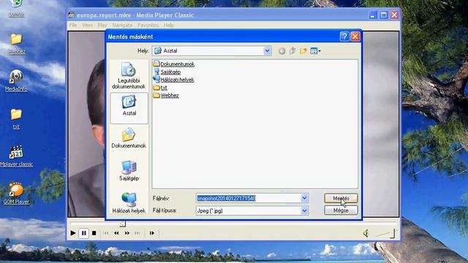468x263 pixels.
Task: Click the Play button in the player
Action: 73,233
